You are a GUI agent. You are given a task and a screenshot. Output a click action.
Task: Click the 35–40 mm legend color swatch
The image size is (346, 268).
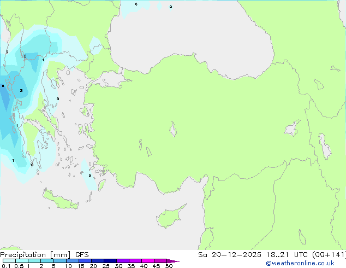pyautogui.click(x=135, y=261)
